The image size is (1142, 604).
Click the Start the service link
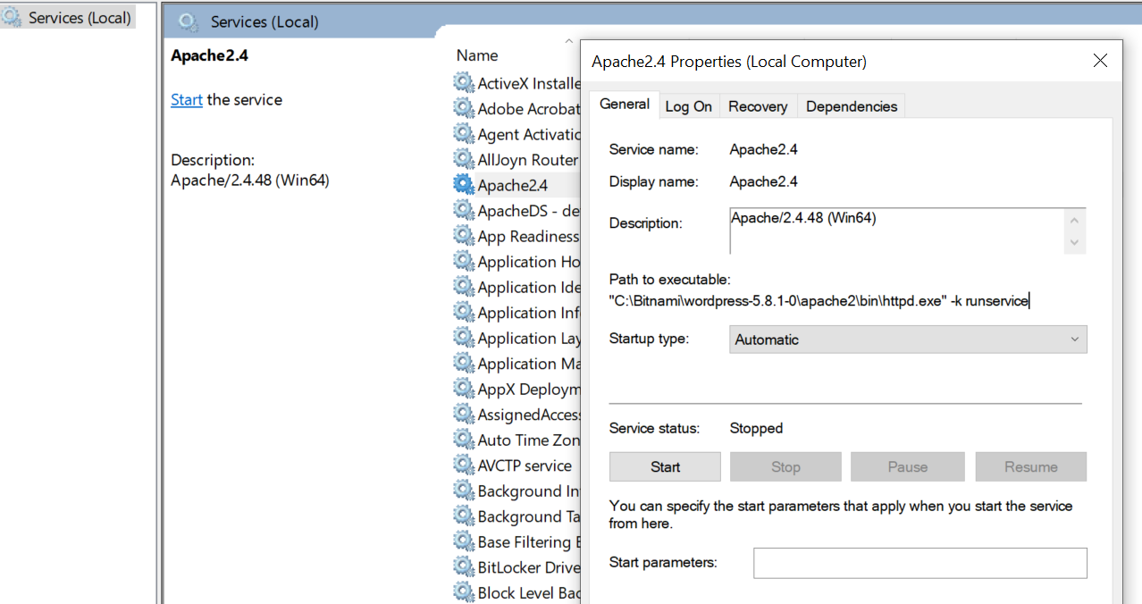[x=187, y=100]
